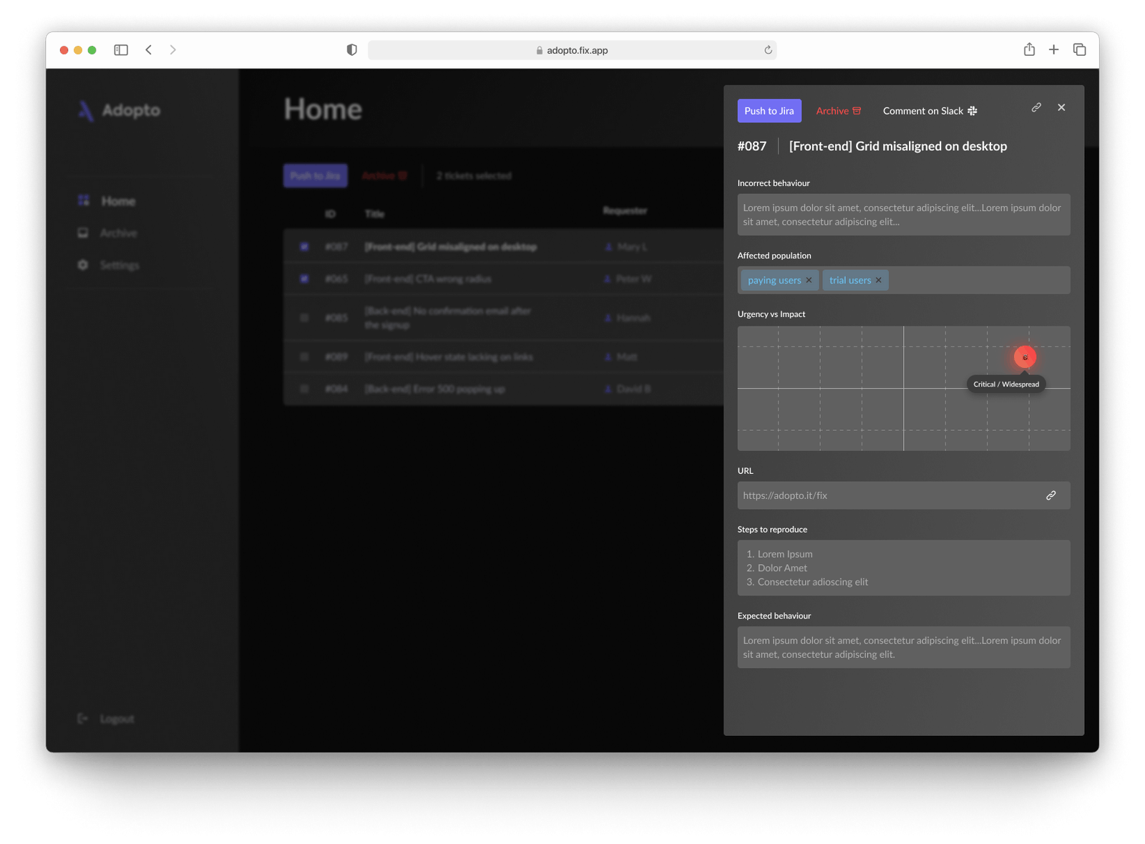Click the Push to Jira button in ticket panel
The height and width of the screenshot is (844, 1145).
click(769, 111)
